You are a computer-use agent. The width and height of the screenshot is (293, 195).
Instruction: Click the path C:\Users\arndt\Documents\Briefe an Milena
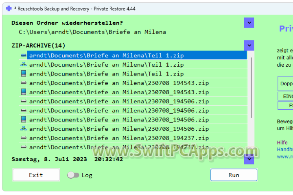[x=92, y=32]
